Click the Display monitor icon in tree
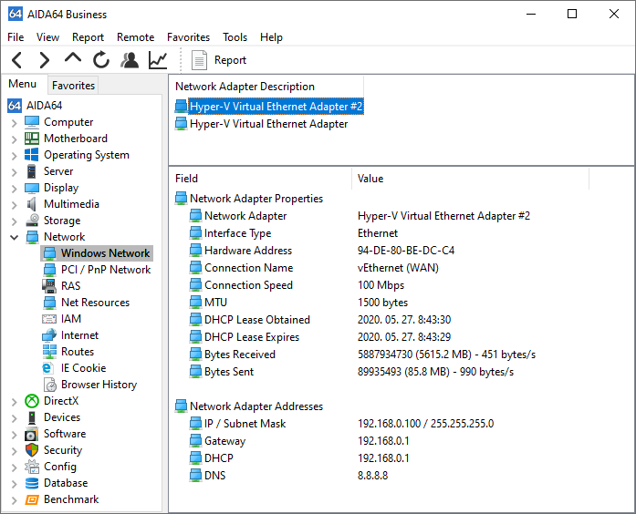This screenshot has width=636, height=514. (32, 188)
